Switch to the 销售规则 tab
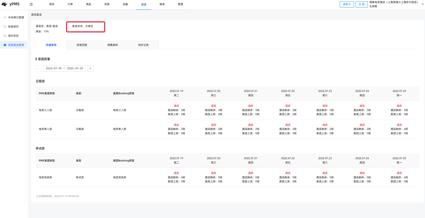Screen dimensions: 425x218 [x=113, y=45]
